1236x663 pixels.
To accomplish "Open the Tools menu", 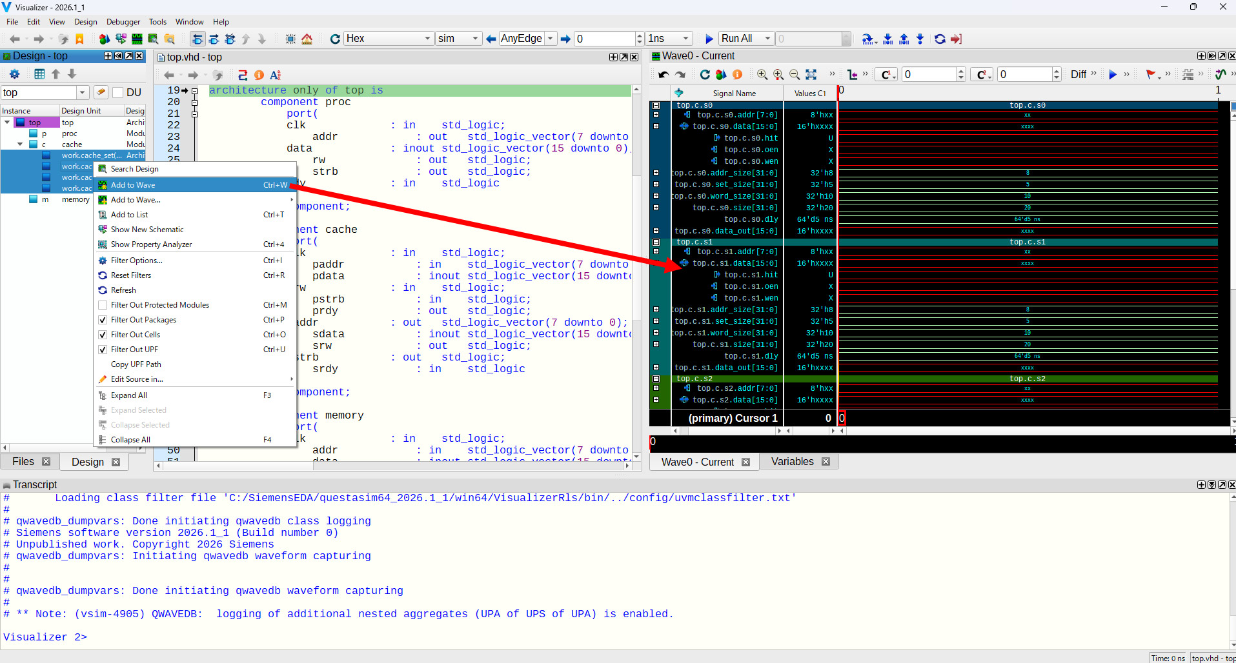I will point(157,22).
